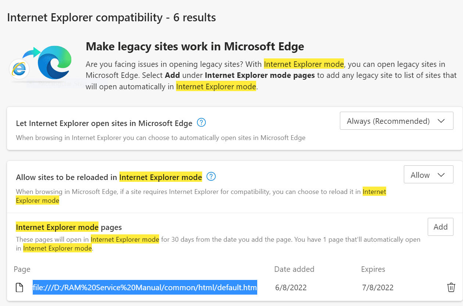
Task: Click Let Internet Explorer open sites label
Action: 104,123
